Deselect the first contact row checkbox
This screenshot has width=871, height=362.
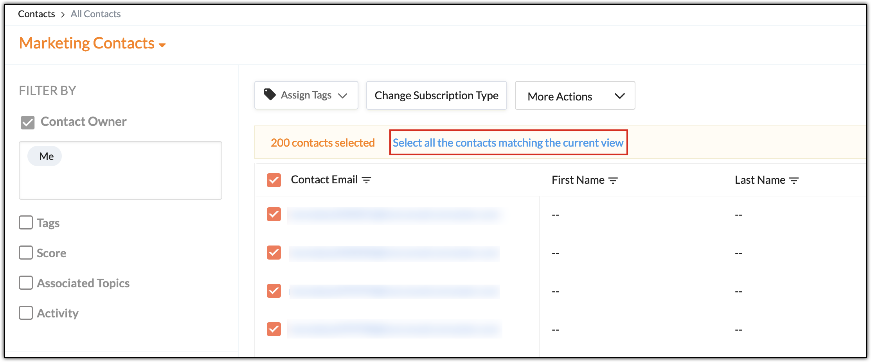274,214
